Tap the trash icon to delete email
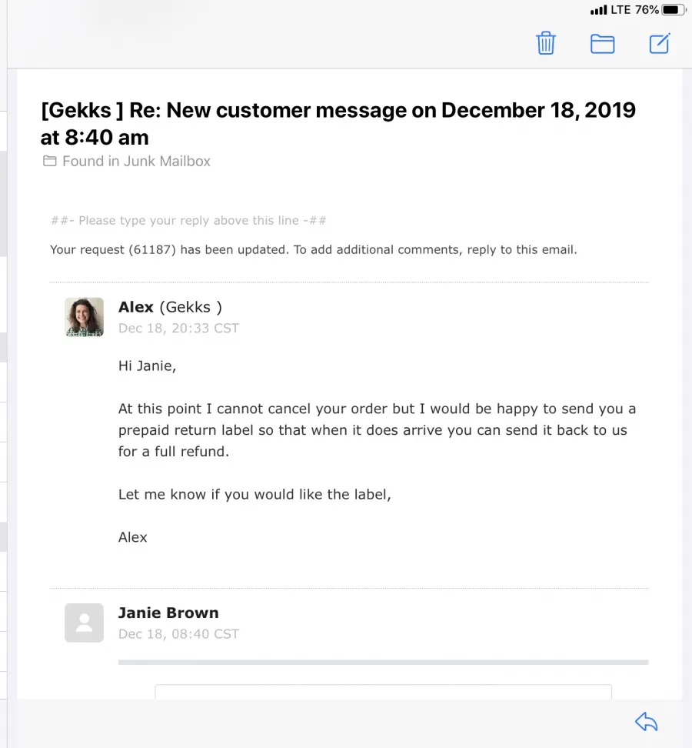Viewport: 692px width, 748px height. (546, 43)
